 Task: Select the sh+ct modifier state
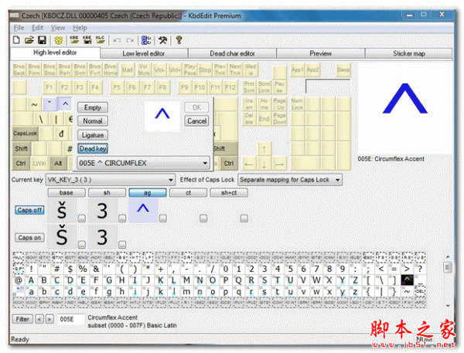click(229, 193)
